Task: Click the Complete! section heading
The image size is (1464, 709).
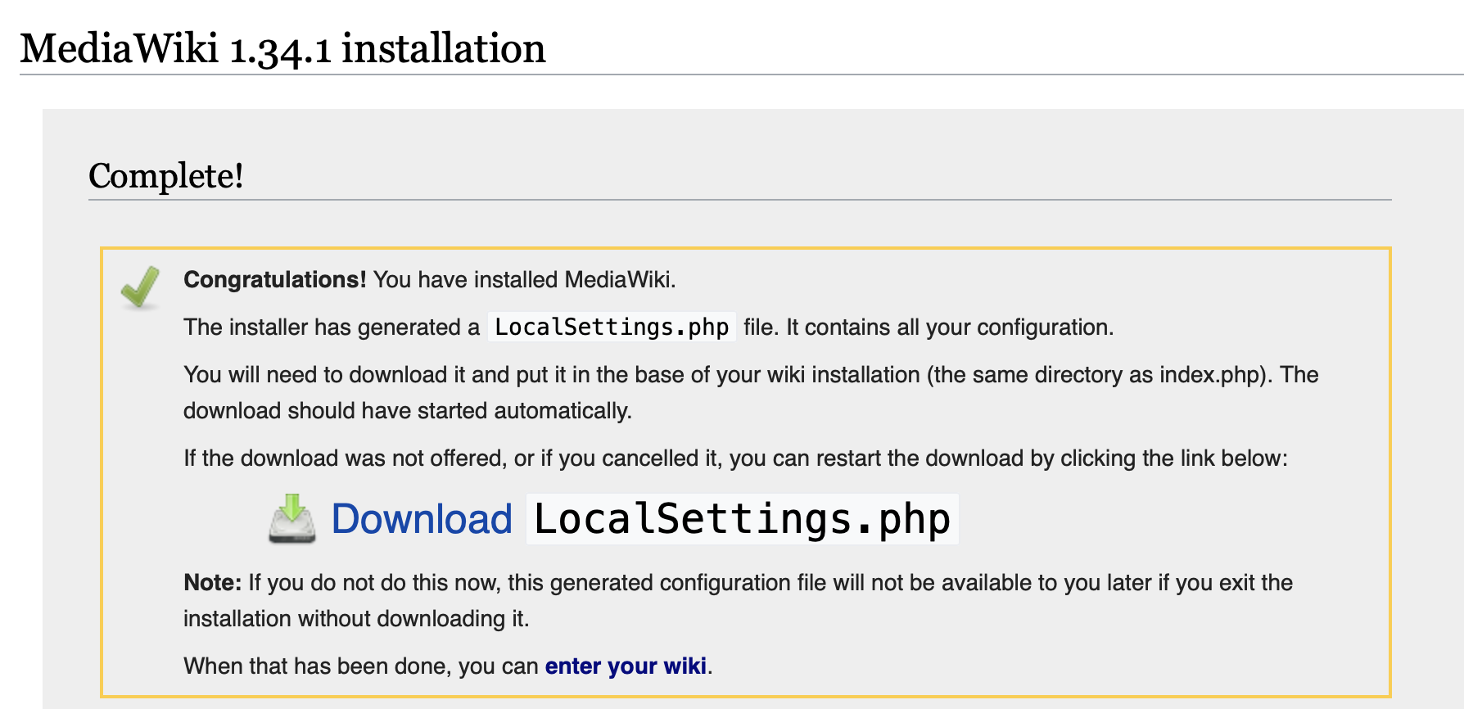Action: pyautogui.click(x=166, y=175)
